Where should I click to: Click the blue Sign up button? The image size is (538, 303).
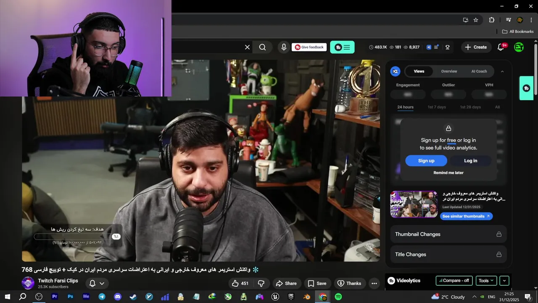coord(426,161)
